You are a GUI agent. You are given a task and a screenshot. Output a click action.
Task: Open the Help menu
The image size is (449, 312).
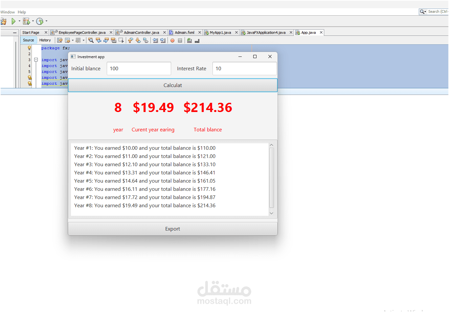pyautogui.click(x=22, y=12)
